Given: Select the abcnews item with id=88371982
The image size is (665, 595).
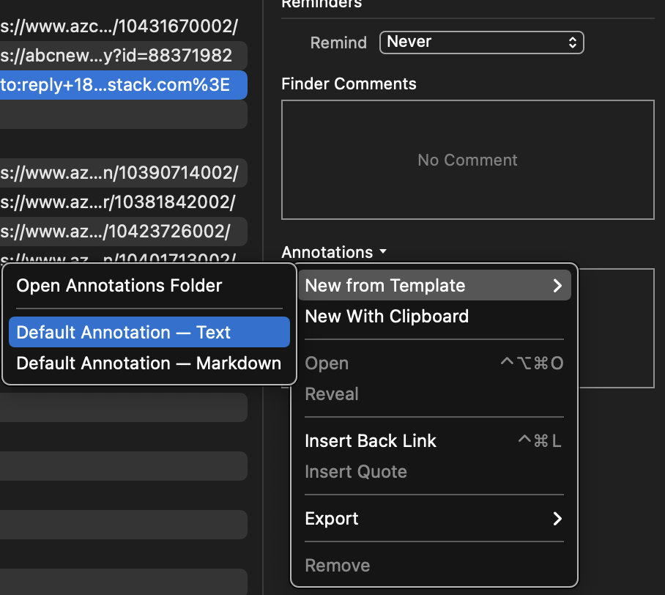Looking at the screenshot, I should click(x=117, y=55).
